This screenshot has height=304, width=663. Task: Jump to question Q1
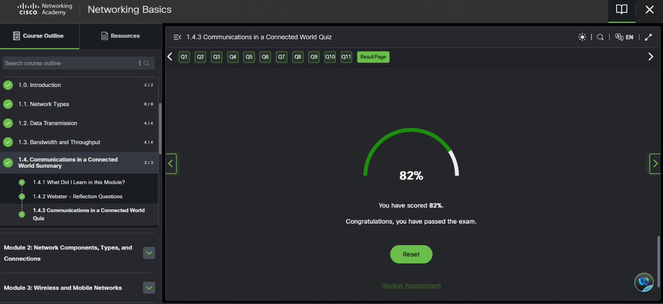tap(184, 57)
